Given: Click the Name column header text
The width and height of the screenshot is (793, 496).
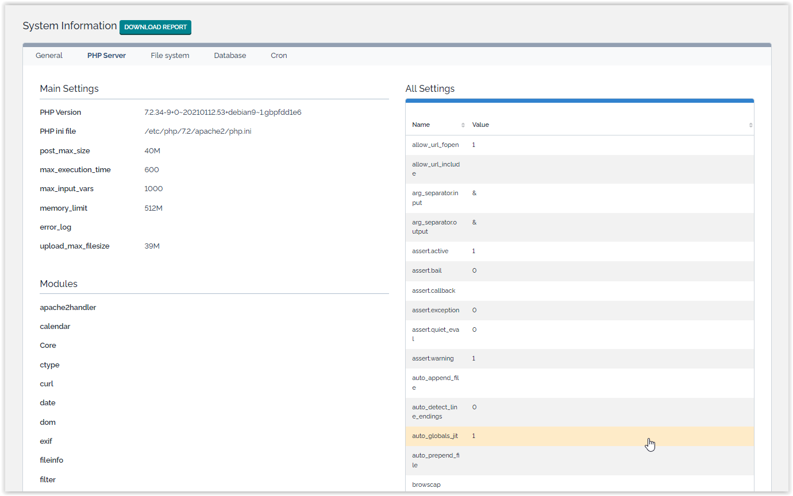Looking at the screenshot, I should (421, 125).
